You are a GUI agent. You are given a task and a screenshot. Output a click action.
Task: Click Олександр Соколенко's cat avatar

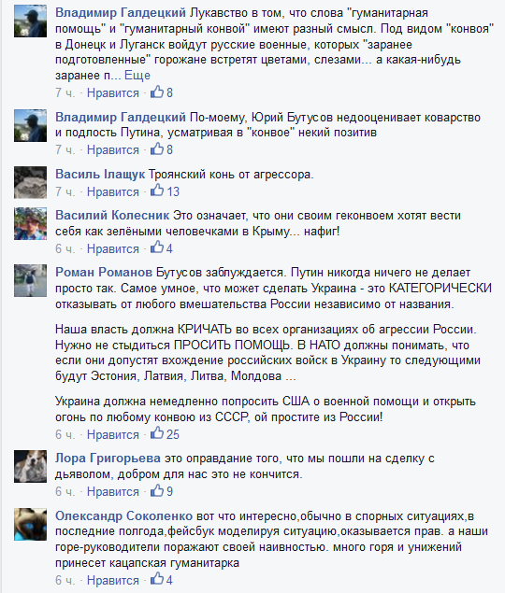(30, 524)
